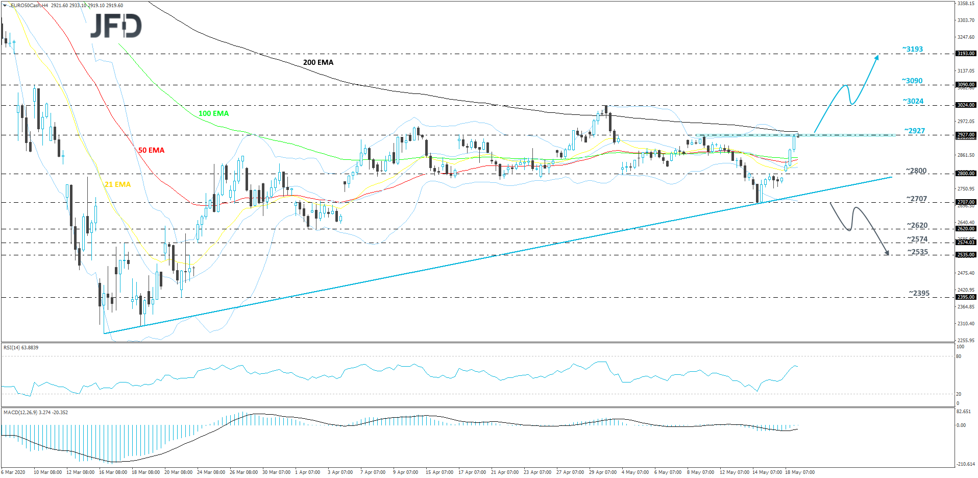Click the '~2620' support label
The image size is (978, 478).
[917, 225]
